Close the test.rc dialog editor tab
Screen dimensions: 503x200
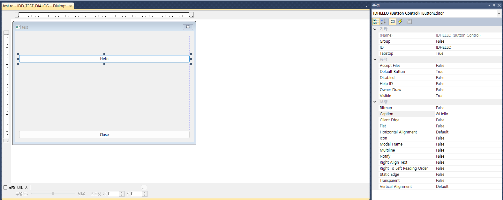point(71,6)
